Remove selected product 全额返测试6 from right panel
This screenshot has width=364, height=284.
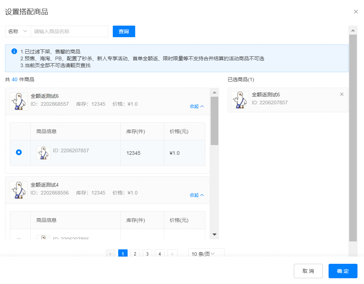point(342,94)
